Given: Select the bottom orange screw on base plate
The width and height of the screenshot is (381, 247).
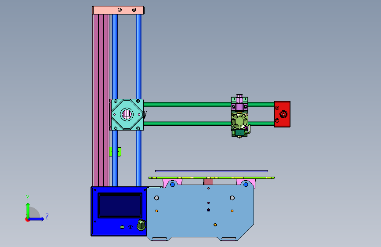Looking at the screenshot, I should pyautogui.click(x=215, y=225).
